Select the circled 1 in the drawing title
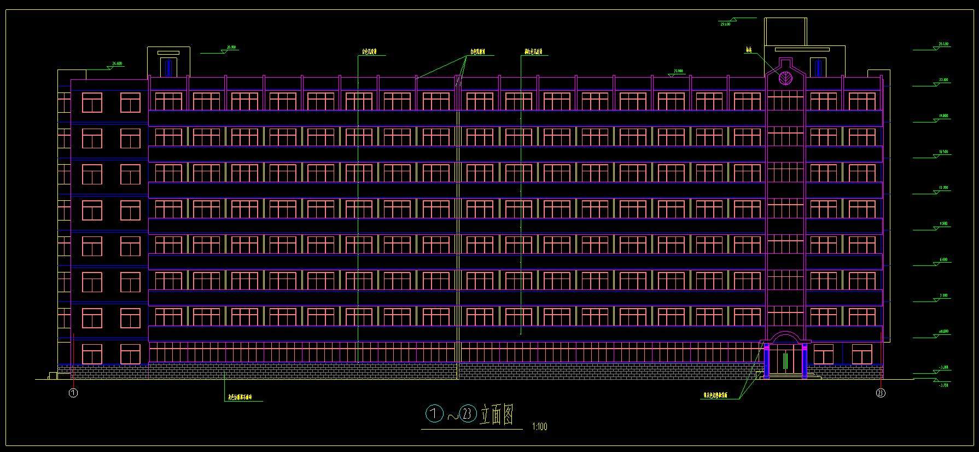Image resolution: width=979 pixels, height=452 pixels. 434,415
